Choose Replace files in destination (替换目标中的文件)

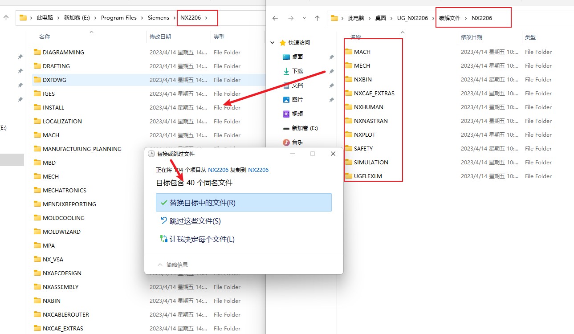pyautogui.click(x=244, y=202)
